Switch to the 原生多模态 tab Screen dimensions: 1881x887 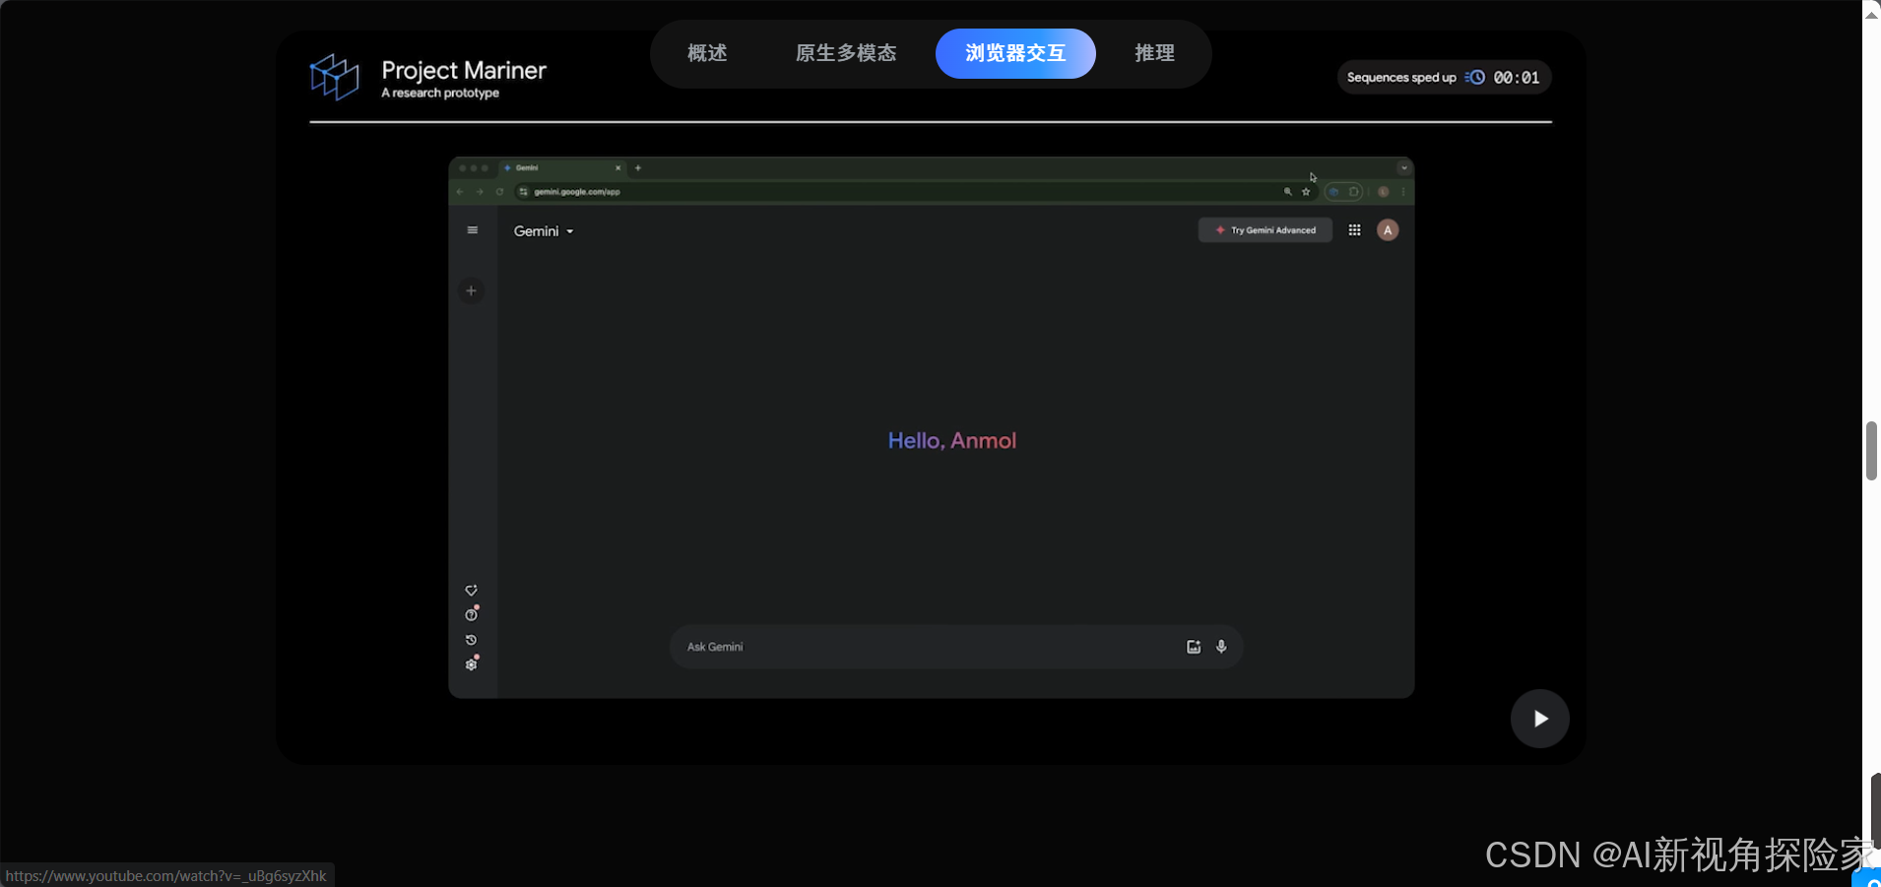[x=846, y=53]
